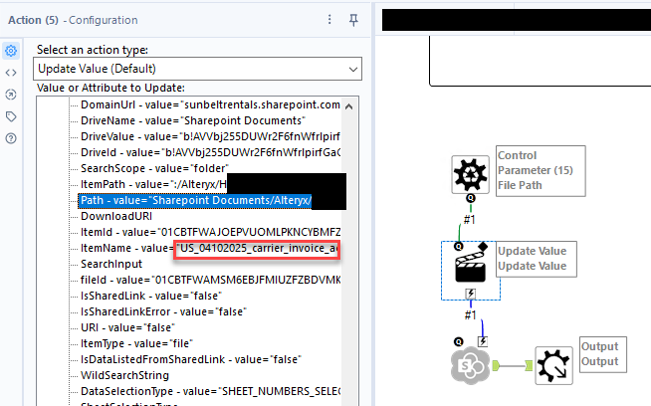
Task: Select the IsSharedLinkError row
Action: pos(163,311)
